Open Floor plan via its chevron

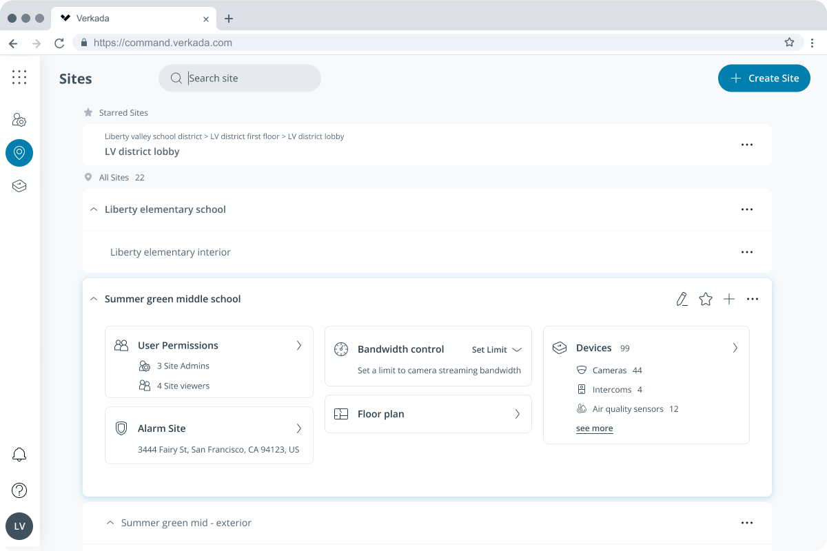(518, 414)
